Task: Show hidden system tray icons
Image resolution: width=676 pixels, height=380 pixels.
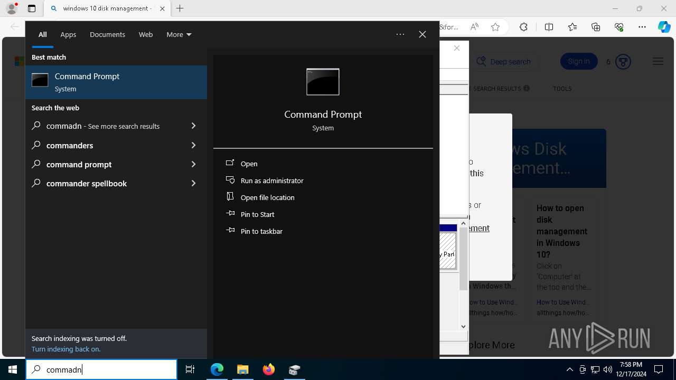Action: pyautogui.click(x=569, y=369)
